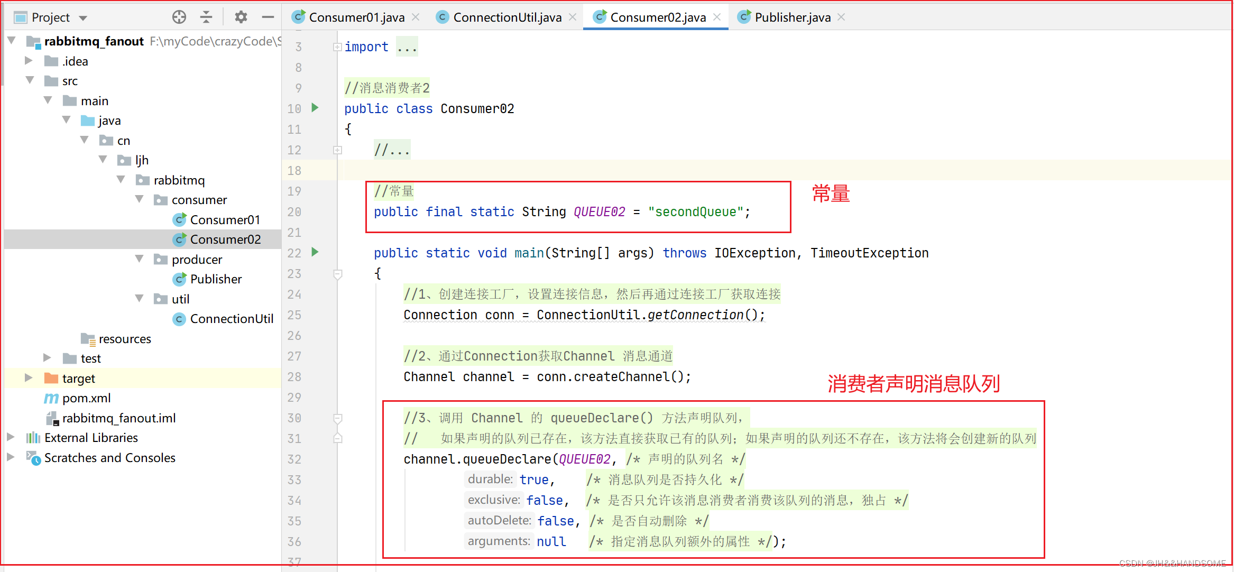Viewport: 1234px width, 572px height.
Task: Collapse the java source folder arrow
Action: [x=67, y=120]
